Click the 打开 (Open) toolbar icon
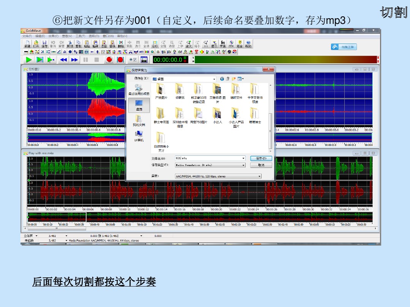Screen dimensions: 410x307 tap(36, 44)
